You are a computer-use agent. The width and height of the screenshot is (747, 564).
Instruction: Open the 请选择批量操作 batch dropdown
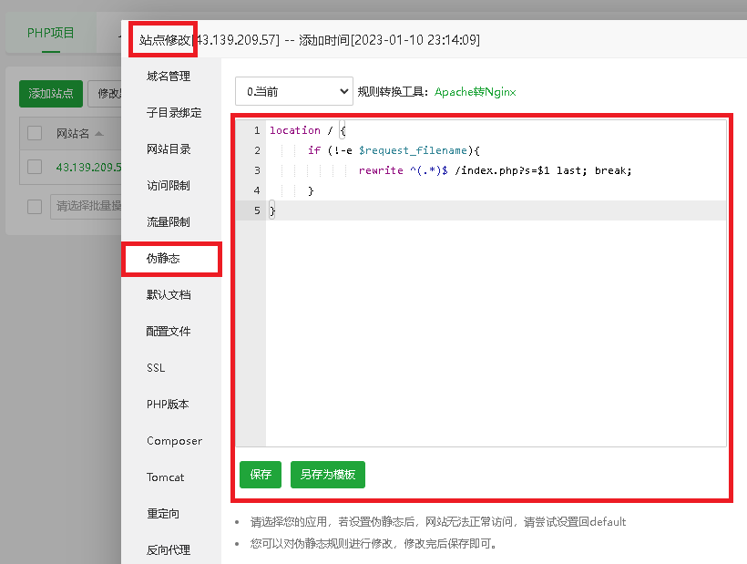tap(87, 206)
